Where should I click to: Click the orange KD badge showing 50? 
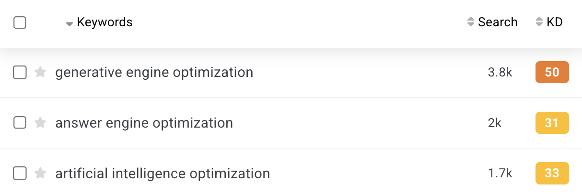coord(552,73)
